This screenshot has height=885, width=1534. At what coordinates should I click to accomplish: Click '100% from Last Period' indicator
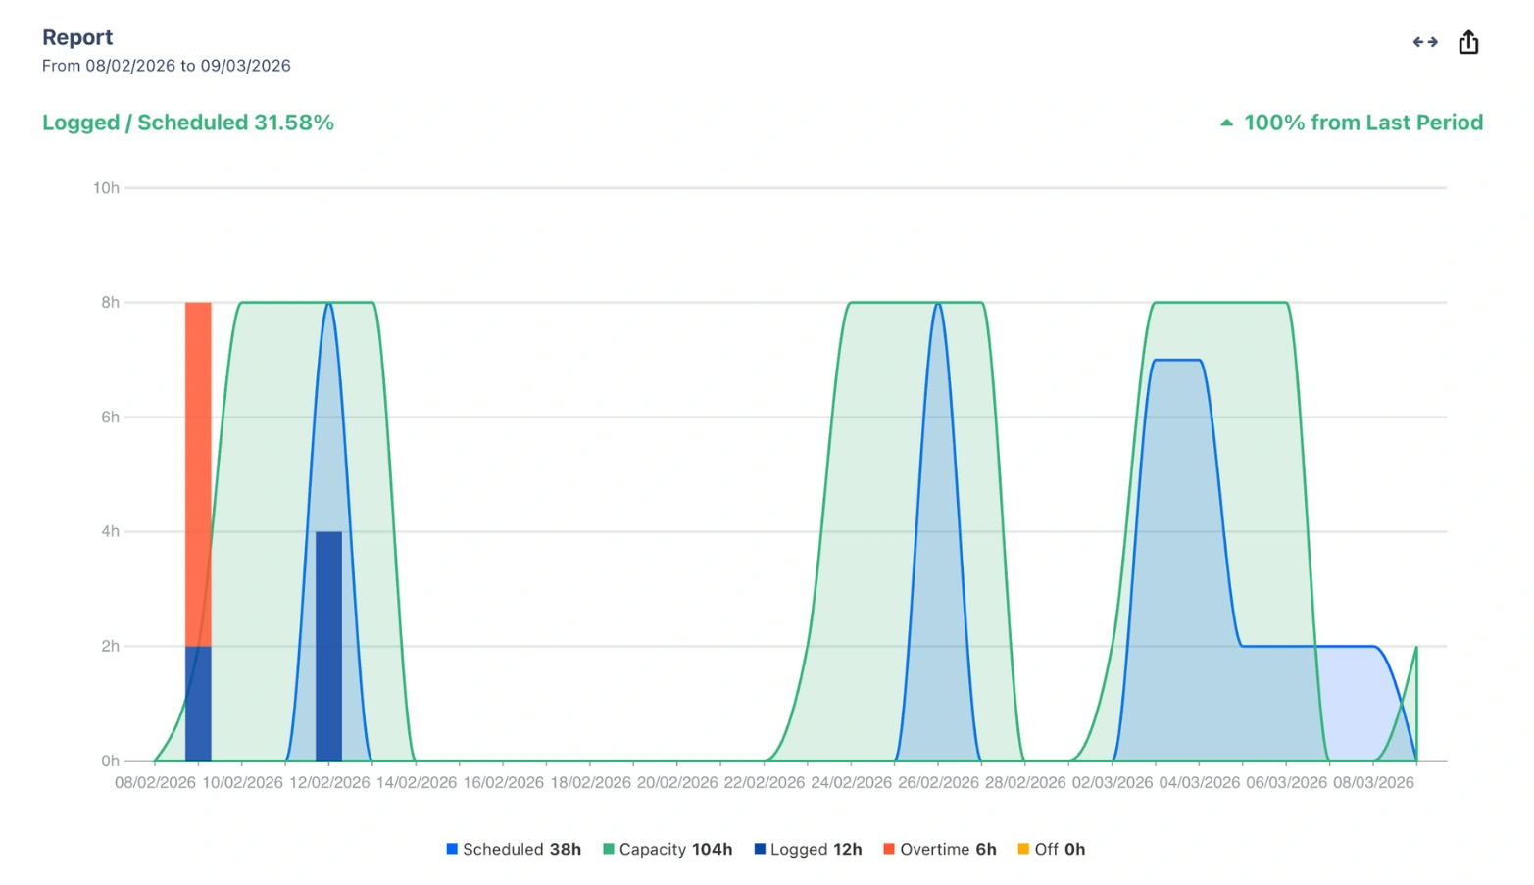pos(1363,123)
